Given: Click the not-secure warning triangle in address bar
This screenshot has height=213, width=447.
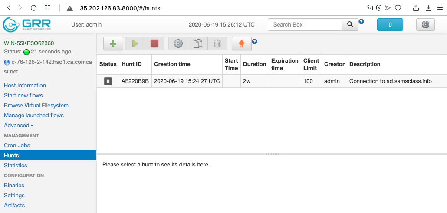Looking at the screenshot, I should point(70,8).
